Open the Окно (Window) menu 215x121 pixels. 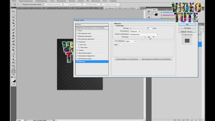pos(105,1)
